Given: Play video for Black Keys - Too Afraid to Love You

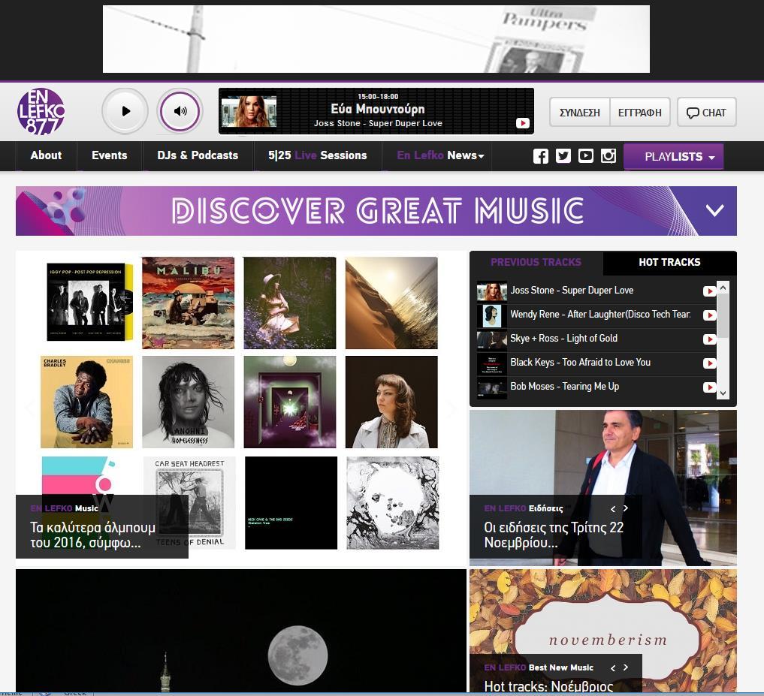Looking at the screenshot, I should [x=709, y=363].
